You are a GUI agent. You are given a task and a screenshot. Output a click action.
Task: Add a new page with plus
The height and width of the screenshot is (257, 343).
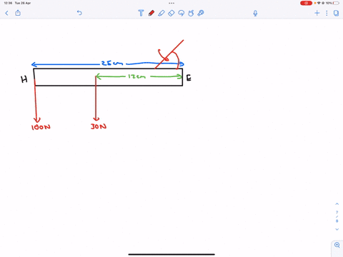[x=317, y=13]
